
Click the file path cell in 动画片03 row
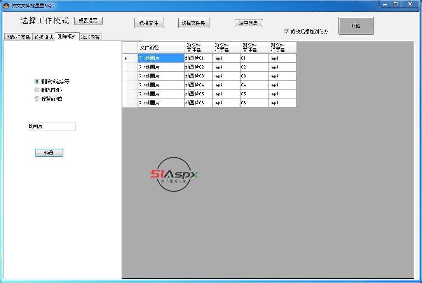(161, 76)
